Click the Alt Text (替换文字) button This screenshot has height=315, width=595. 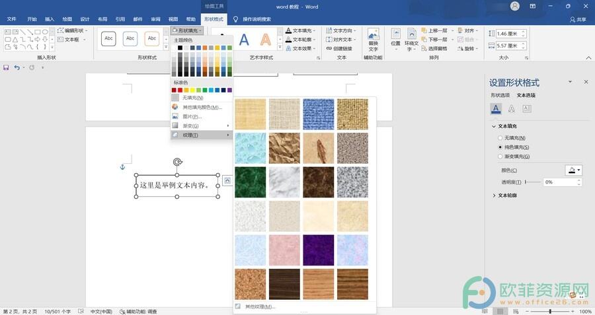point(373,40)
